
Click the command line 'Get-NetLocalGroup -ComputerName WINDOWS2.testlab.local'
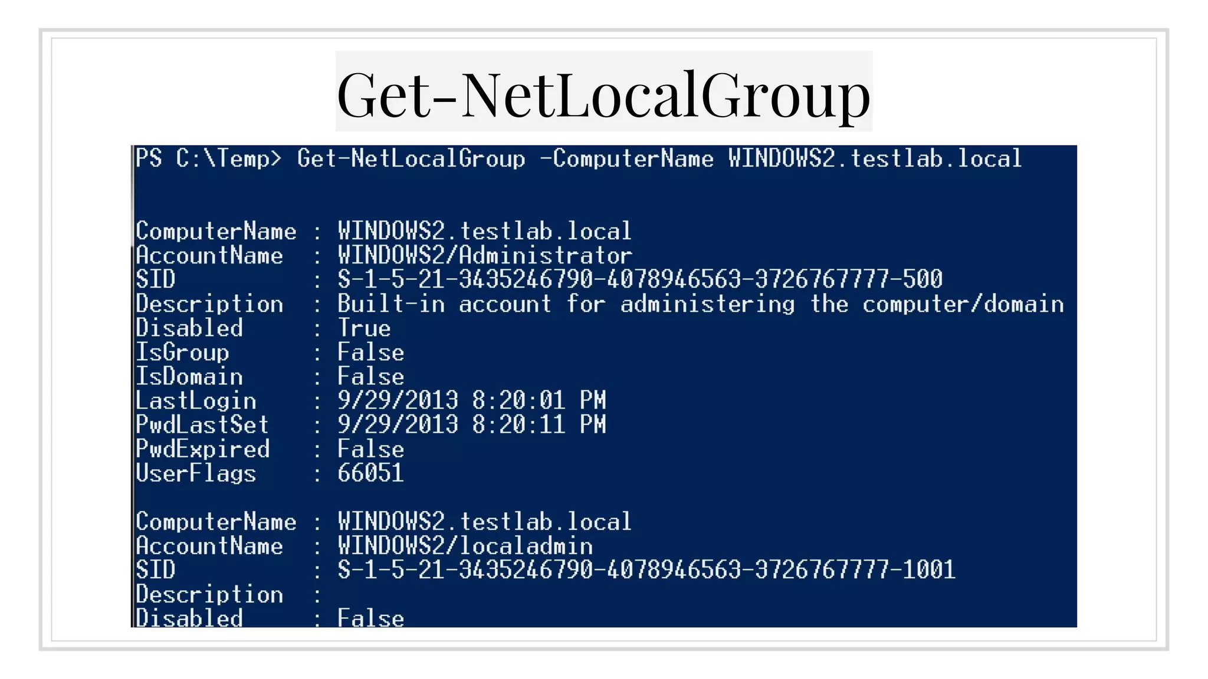(x=659, y=159)
